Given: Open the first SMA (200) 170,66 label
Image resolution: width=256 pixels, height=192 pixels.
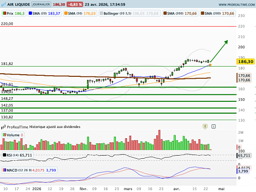Looking at the screenshot, I should pyautogui.click(x=180, y=13).
